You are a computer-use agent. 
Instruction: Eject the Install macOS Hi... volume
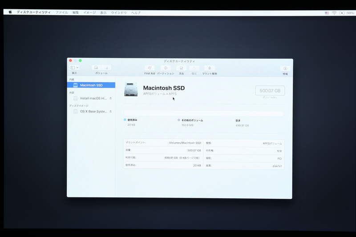click(110, 98)
